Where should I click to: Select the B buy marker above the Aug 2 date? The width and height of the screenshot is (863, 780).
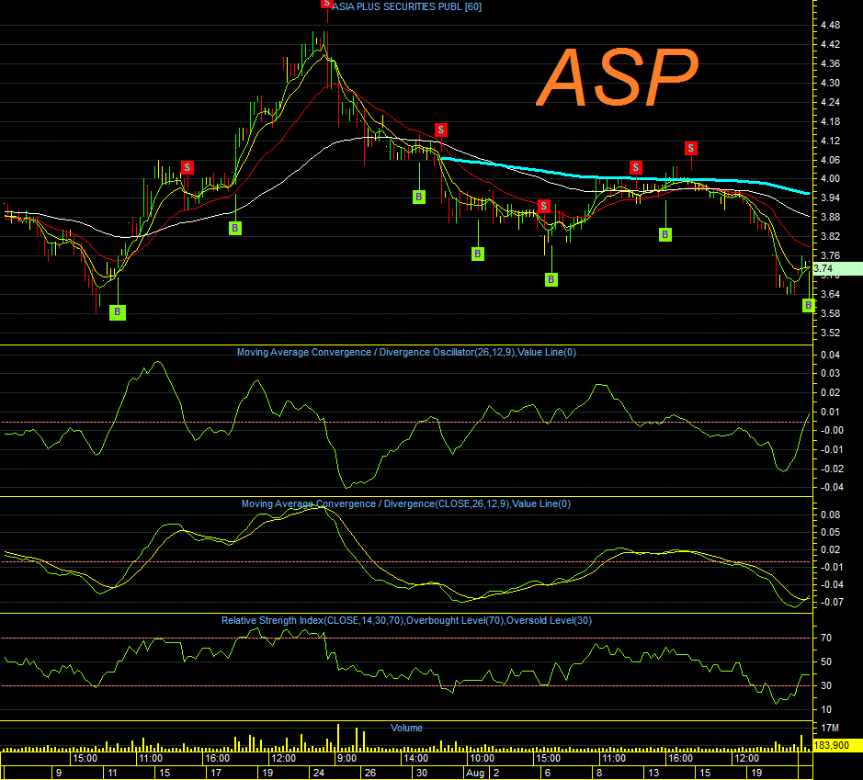tap(478, 254)
